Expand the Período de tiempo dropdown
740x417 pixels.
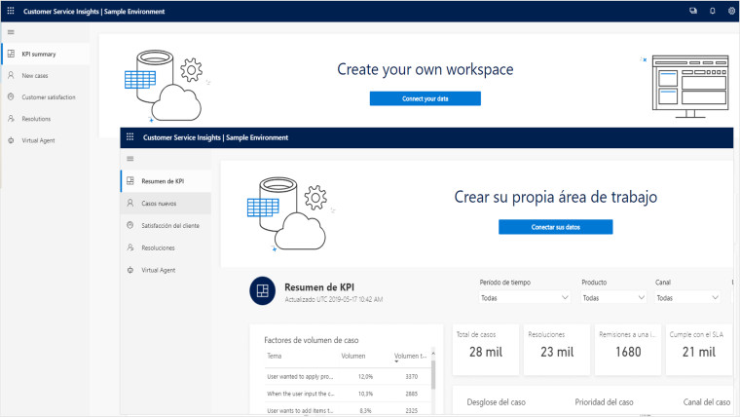pyautogui.click(x=525, y=298)
